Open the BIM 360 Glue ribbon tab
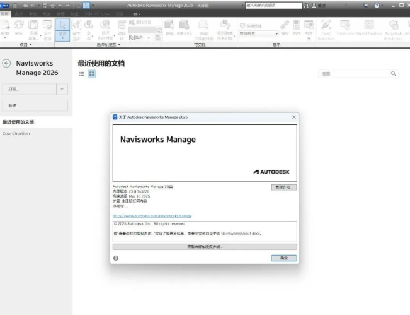This screenshot has height=315, width=410. click(x=97, y=14)
